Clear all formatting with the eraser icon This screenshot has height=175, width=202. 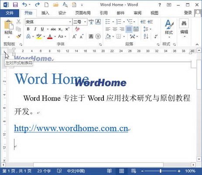point(77,29)
